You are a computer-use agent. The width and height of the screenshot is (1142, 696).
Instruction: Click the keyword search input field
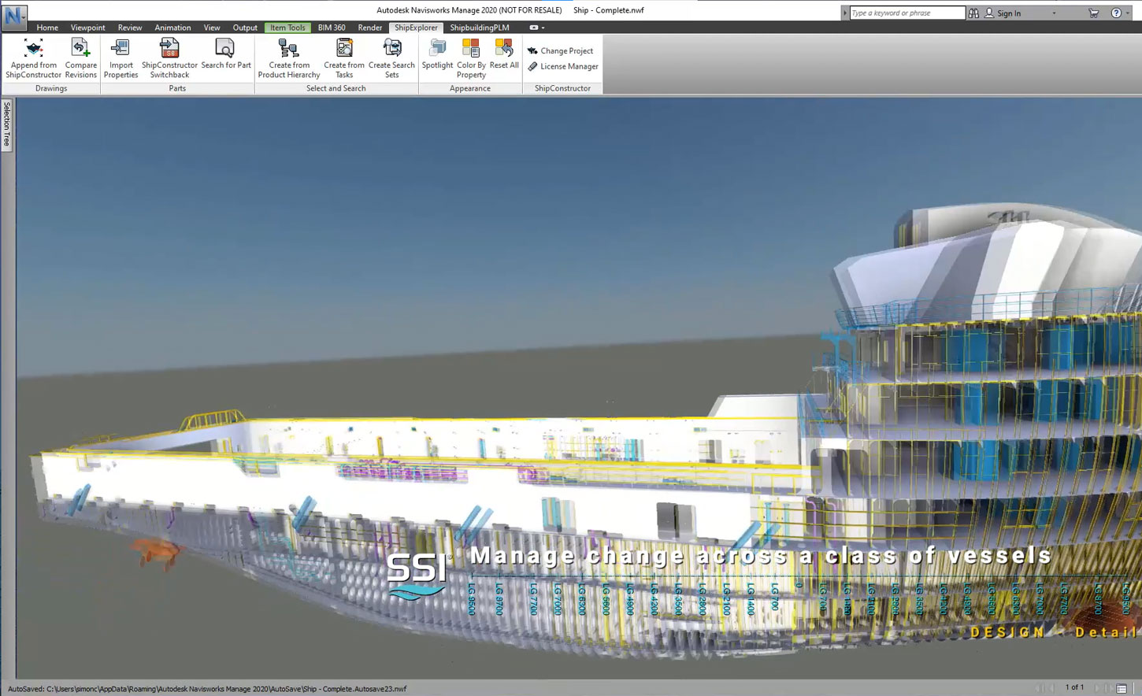(x=907, y=13)
